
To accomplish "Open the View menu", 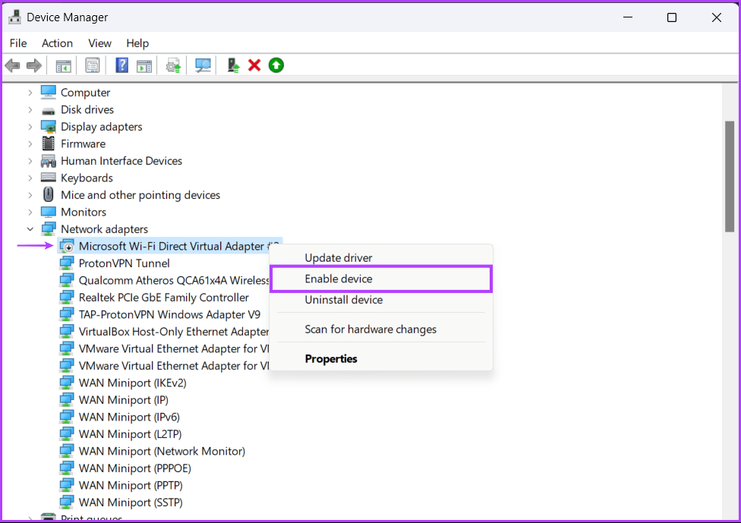I will [x=99, y=43].
